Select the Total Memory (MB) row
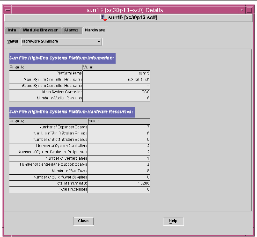The height and width of the screenshot is (237, 257). click(80, 183)
